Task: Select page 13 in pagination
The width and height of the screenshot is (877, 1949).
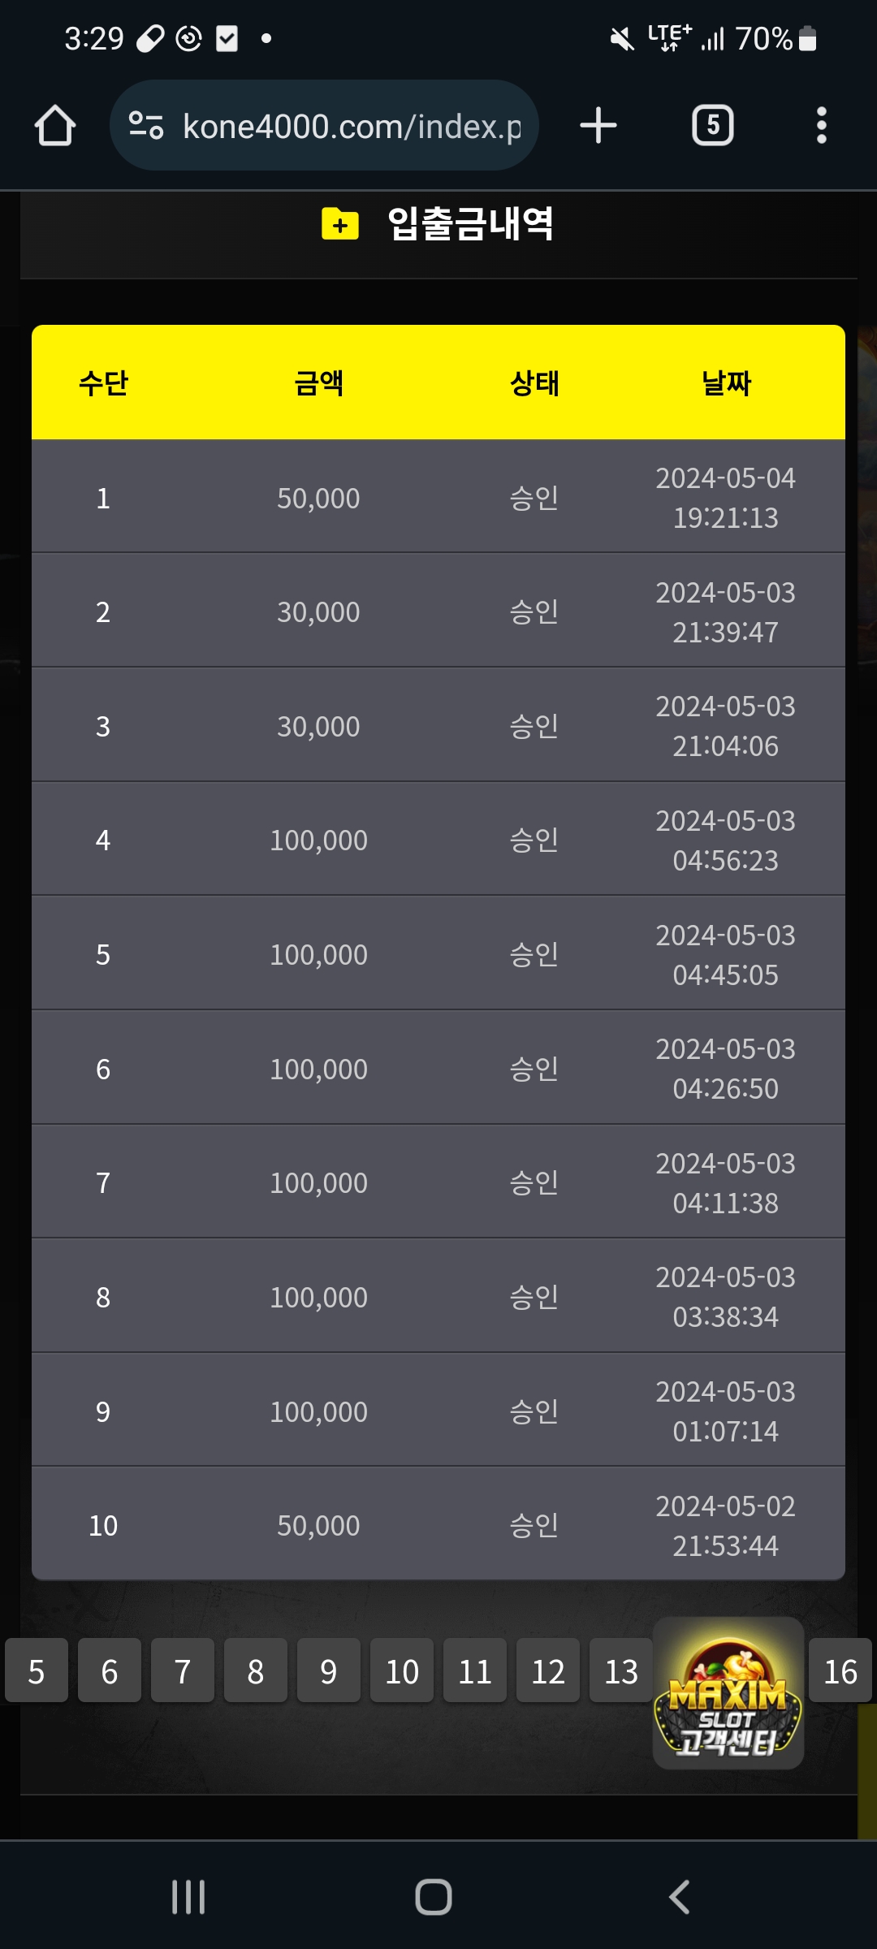Action: (x=621, y=1671)
